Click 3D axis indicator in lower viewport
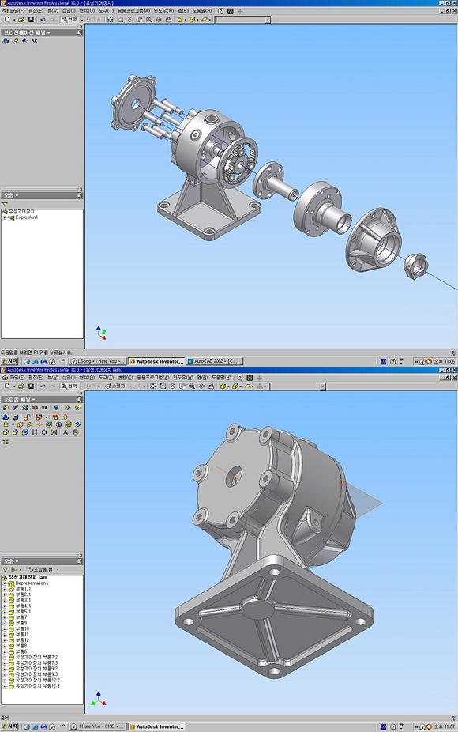This screenshot has height=732, width=458. 99,699
